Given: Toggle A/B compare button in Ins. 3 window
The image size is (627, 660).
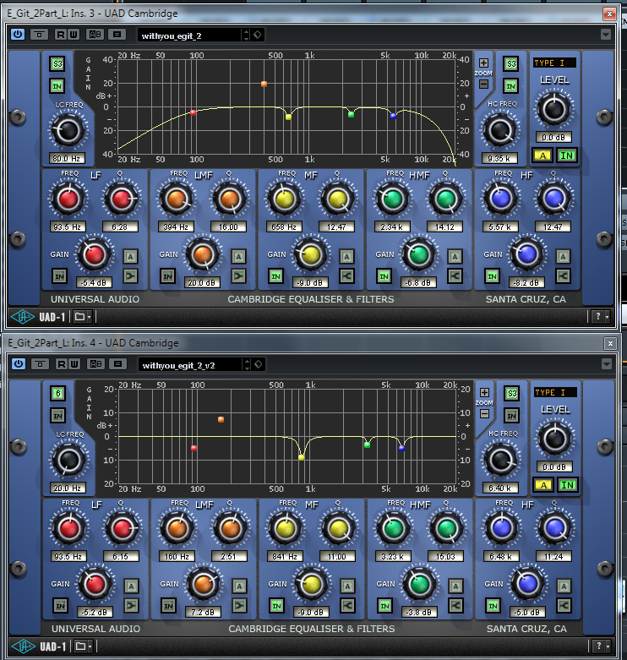Looking at the screenshot, I should pos(95,35).
